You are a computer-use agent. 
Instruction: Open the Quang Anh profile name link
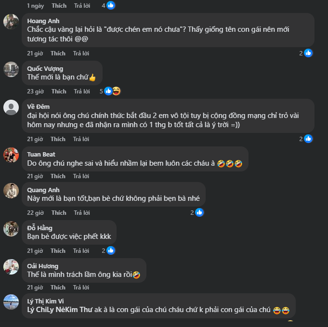[43, 190]
